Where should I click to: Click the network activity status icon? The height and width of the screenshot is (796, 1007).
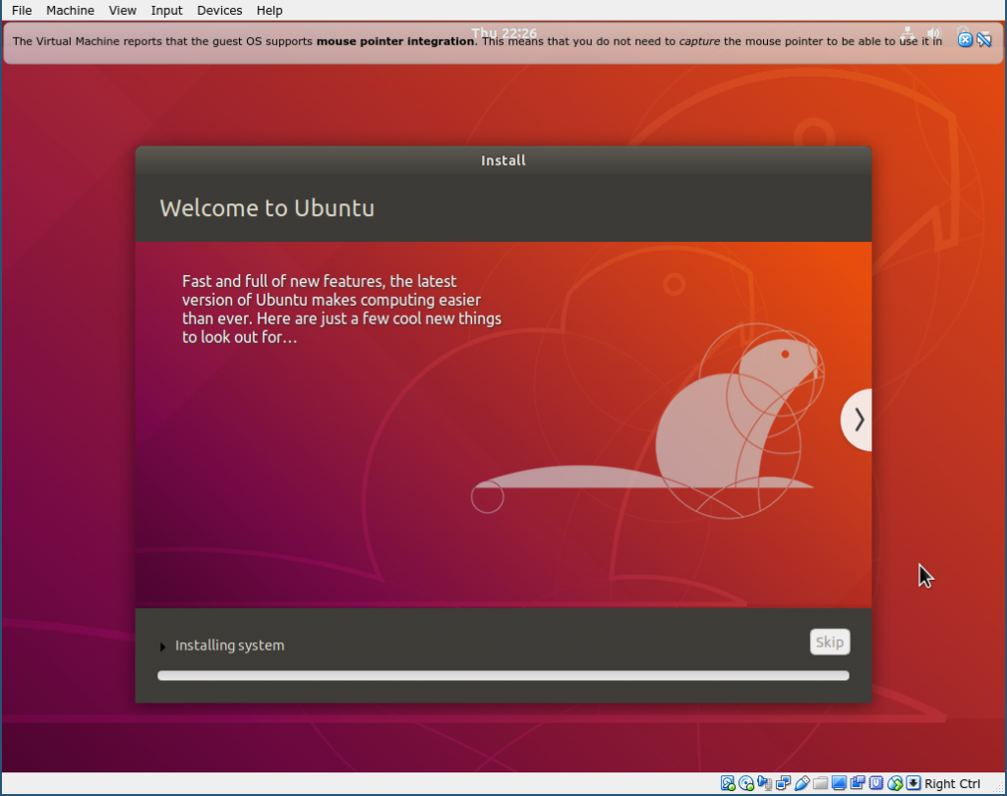pyautogui.click(x=783, y=783)
